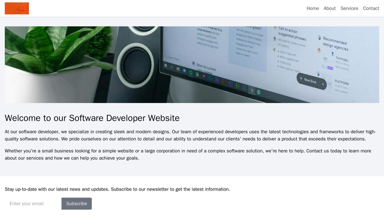Click the logo in the top-left corner

(x=16, y=8)
